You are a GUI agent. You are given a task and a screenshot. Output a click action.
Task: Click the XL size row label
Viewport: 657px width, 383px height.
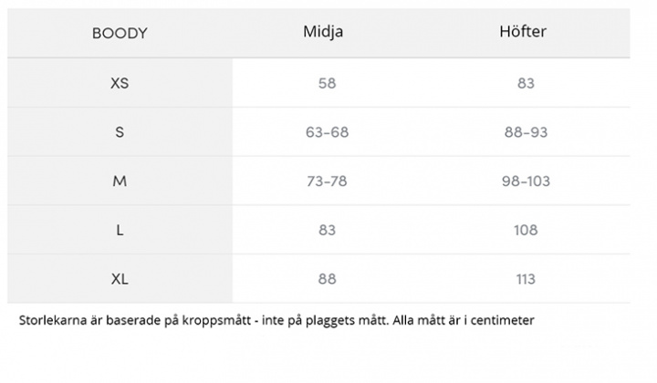click(x=120, y=279)
